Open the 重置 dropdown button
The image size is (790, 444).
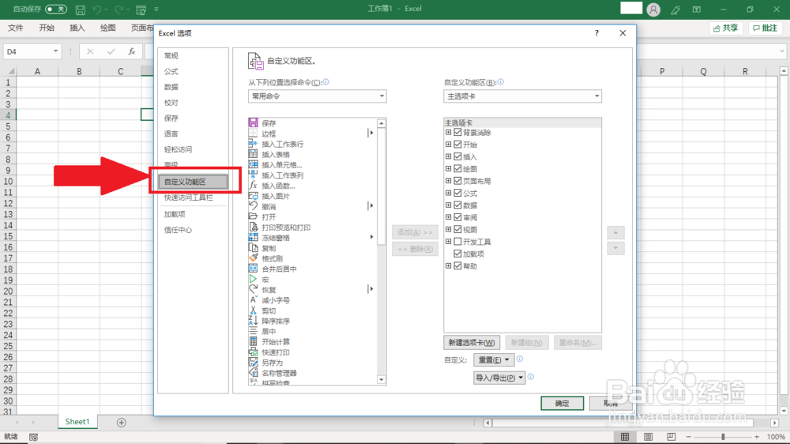[493, 359]
